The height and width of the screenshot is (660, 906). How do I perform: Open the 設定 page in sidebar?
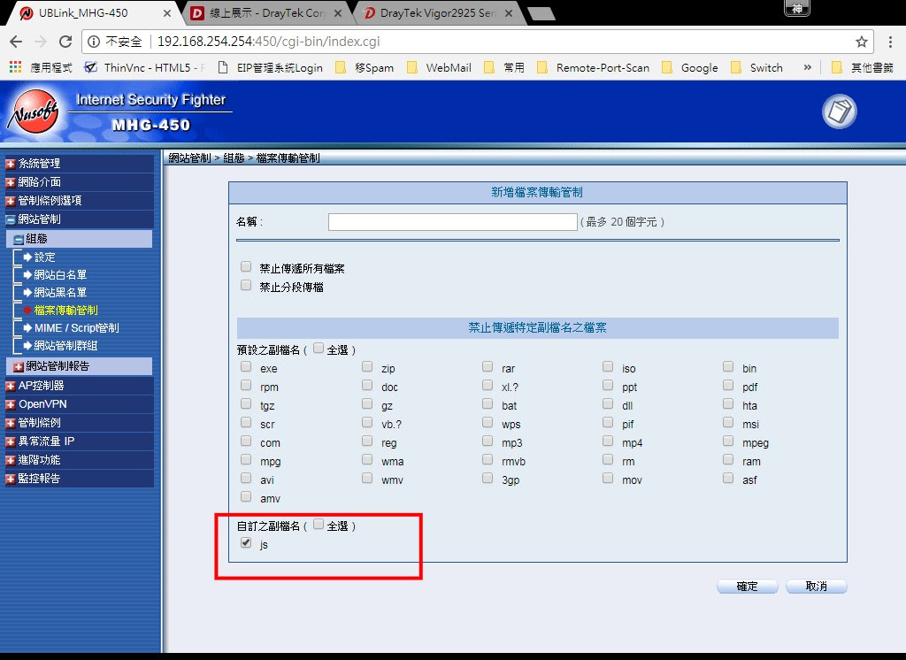click(44, 257)
